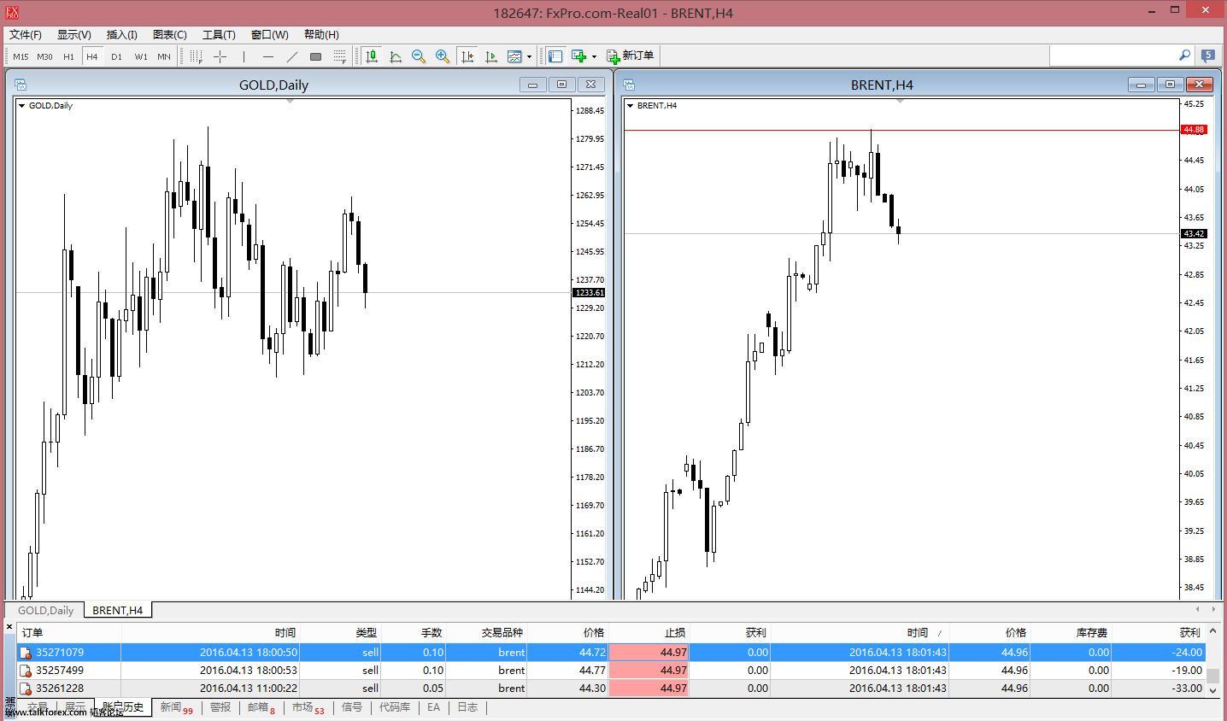Image resolution: width=1227 pixels, height=721 pixels.
Task: Expand new chart dropdown arrow
Action: 594,56
